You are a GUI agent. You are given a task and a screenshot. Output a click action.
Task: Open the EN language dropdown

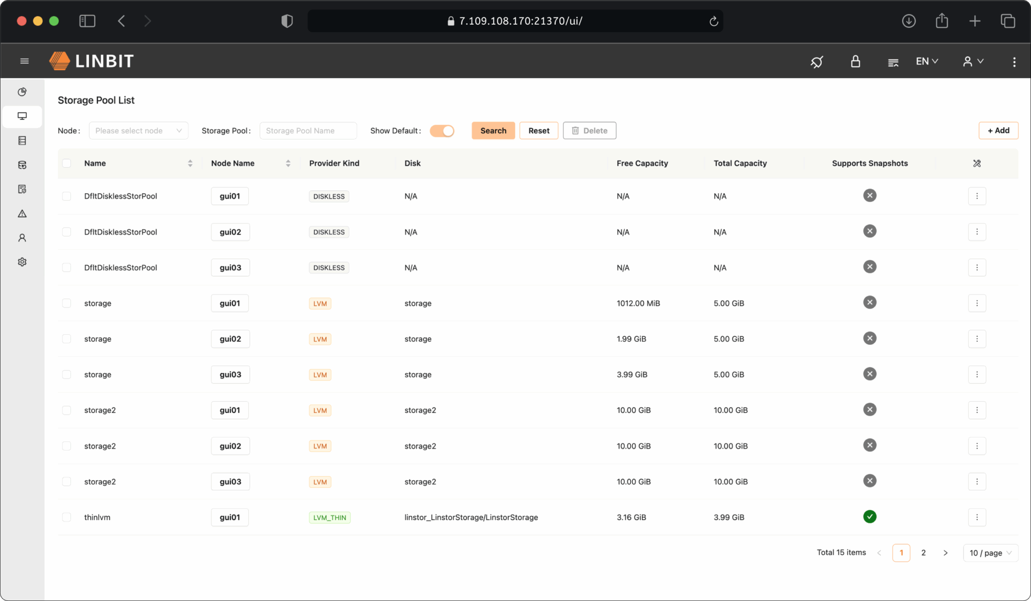(926, 61)
